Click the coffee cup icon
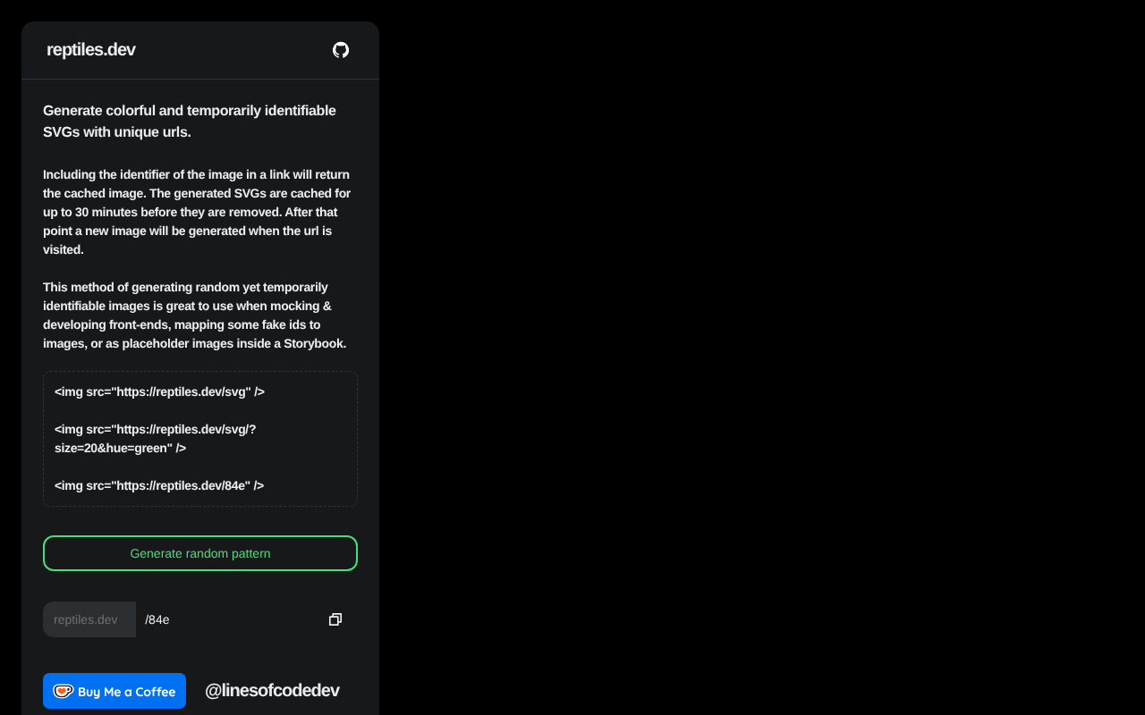This screenshot has width=1145, height=715. click(63, 691)
